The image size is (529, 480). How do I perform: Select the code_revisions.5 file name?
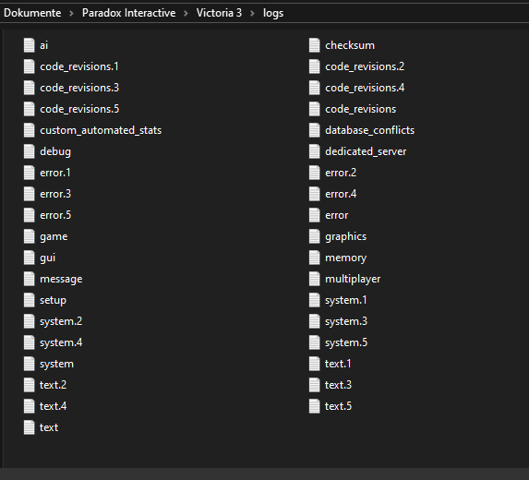[79, 109]
